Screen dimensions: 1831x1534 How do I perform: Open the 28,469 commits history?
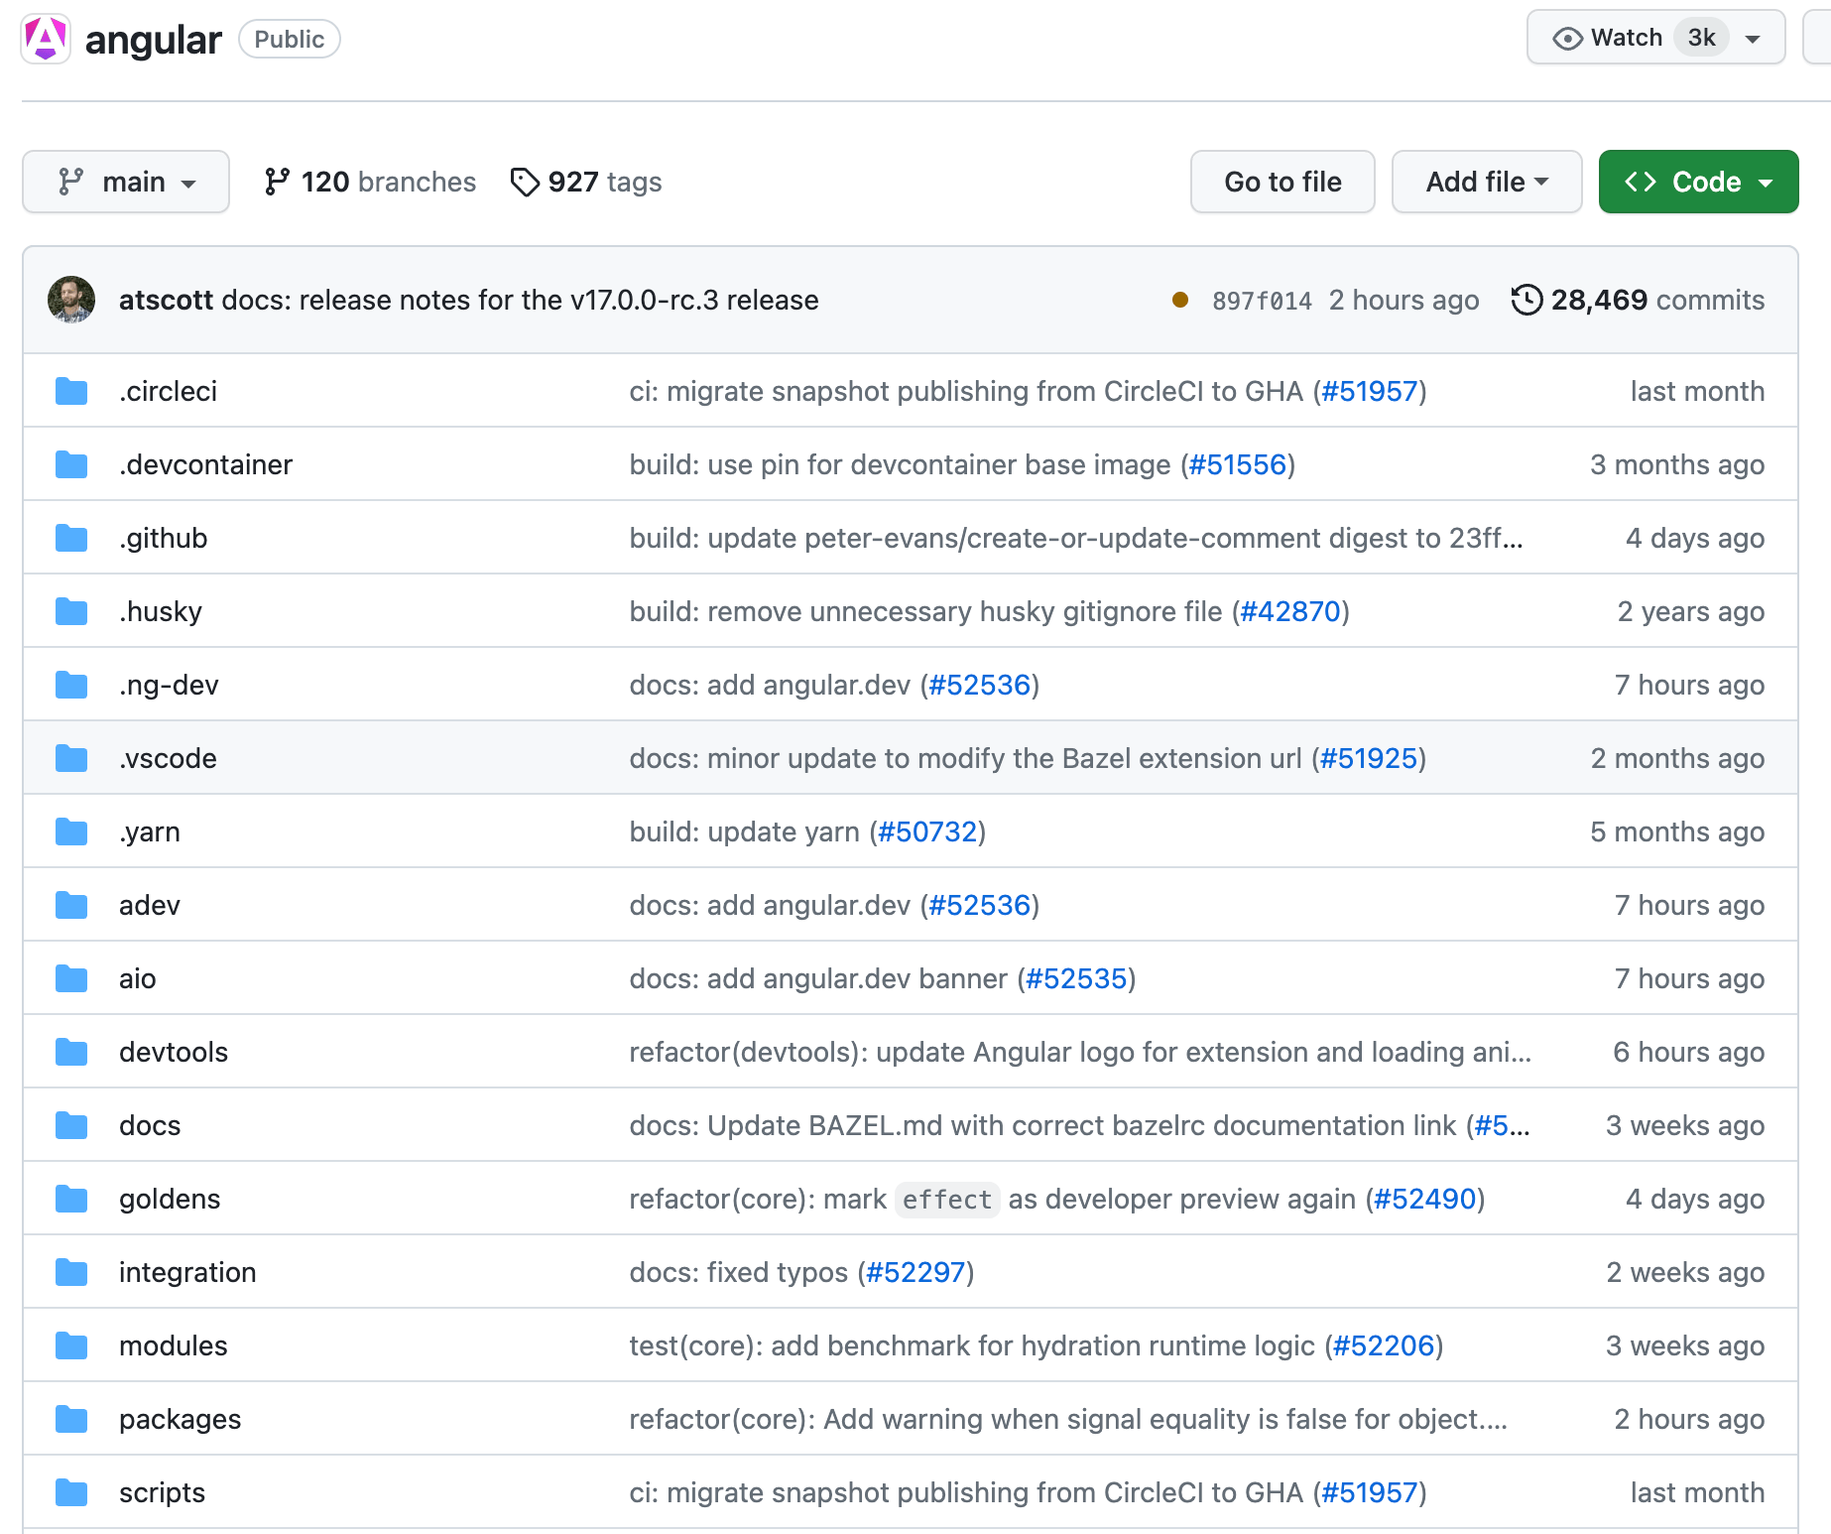pos(1638,300)
